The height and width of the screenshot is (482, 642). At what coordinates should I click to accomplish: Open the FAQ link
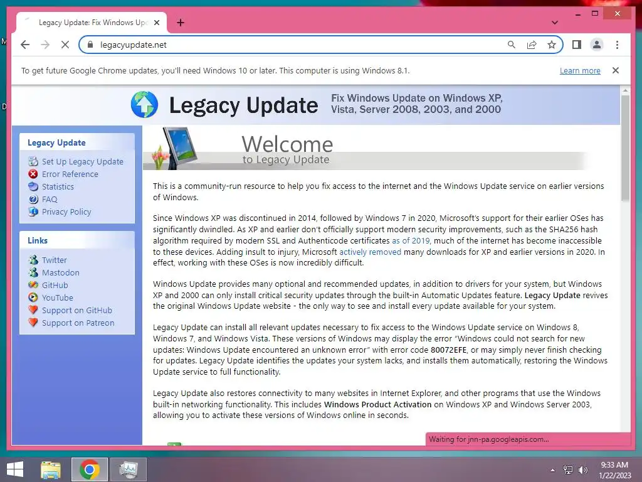(x=50, y=199)
